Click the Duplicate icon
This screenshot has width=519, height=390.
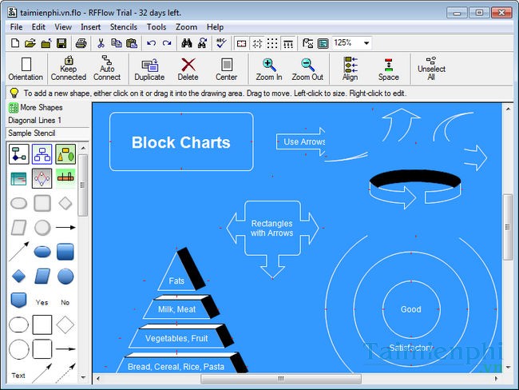(149, 69)
